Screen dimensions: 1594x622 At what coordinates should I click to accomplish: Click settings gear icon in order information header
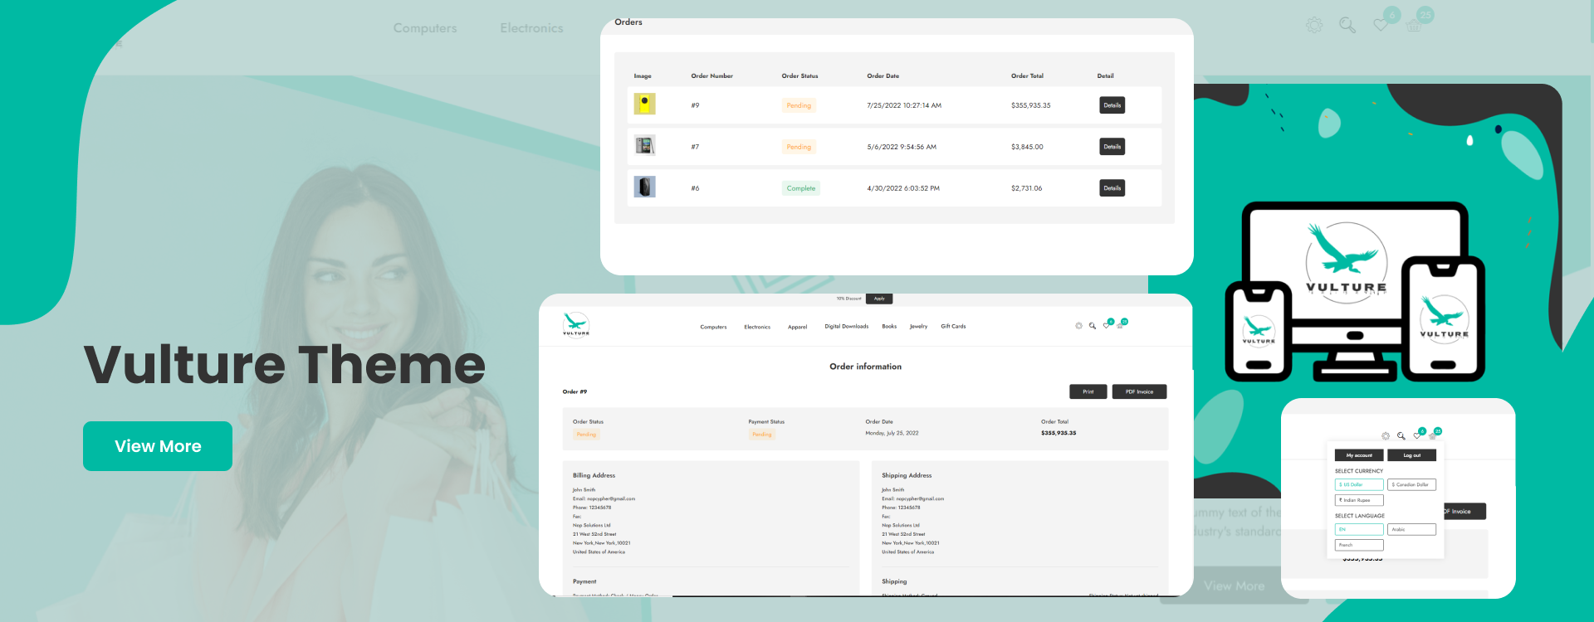pos(1079,326)
